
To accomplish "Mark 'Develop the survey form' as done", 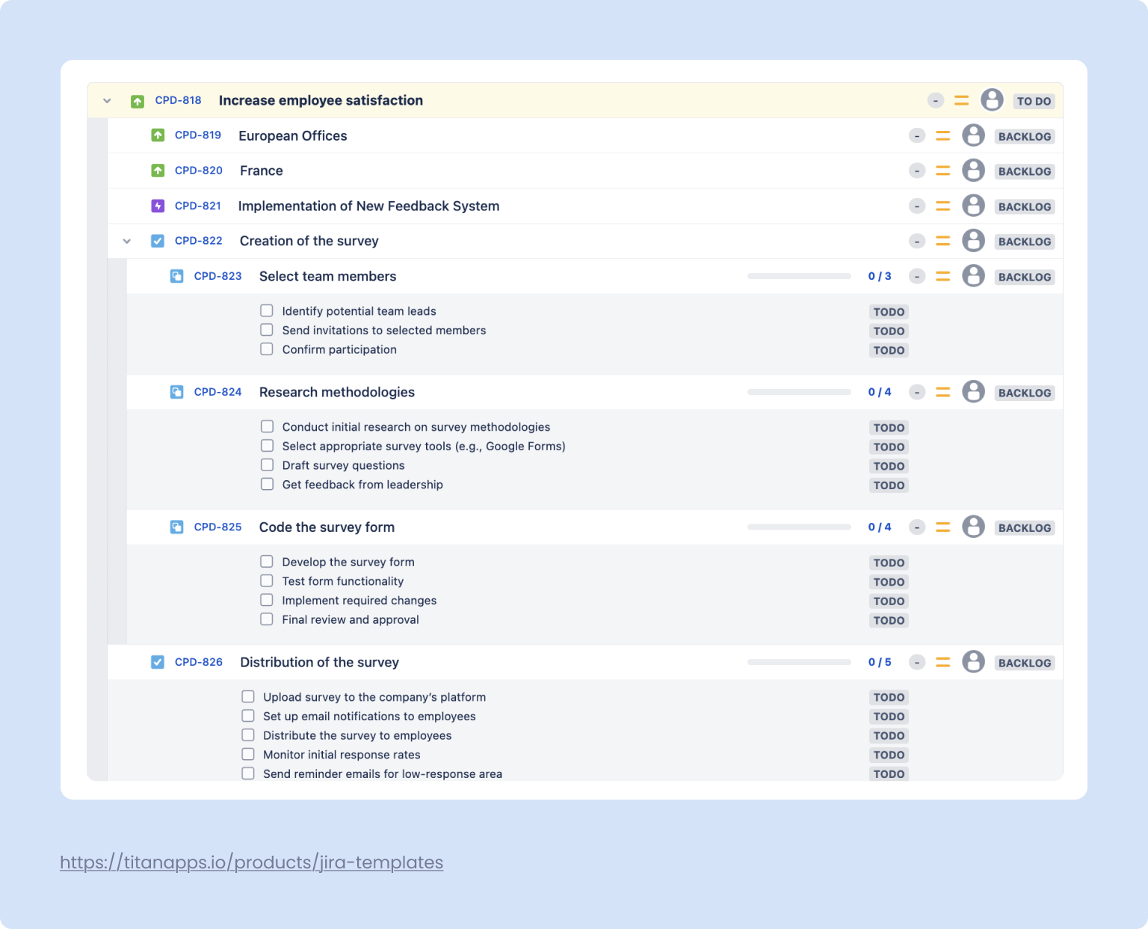I will [267, 561].
